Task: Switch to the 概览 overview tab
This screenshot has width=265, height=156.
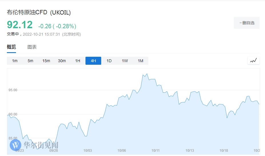Action: [11, 47]
